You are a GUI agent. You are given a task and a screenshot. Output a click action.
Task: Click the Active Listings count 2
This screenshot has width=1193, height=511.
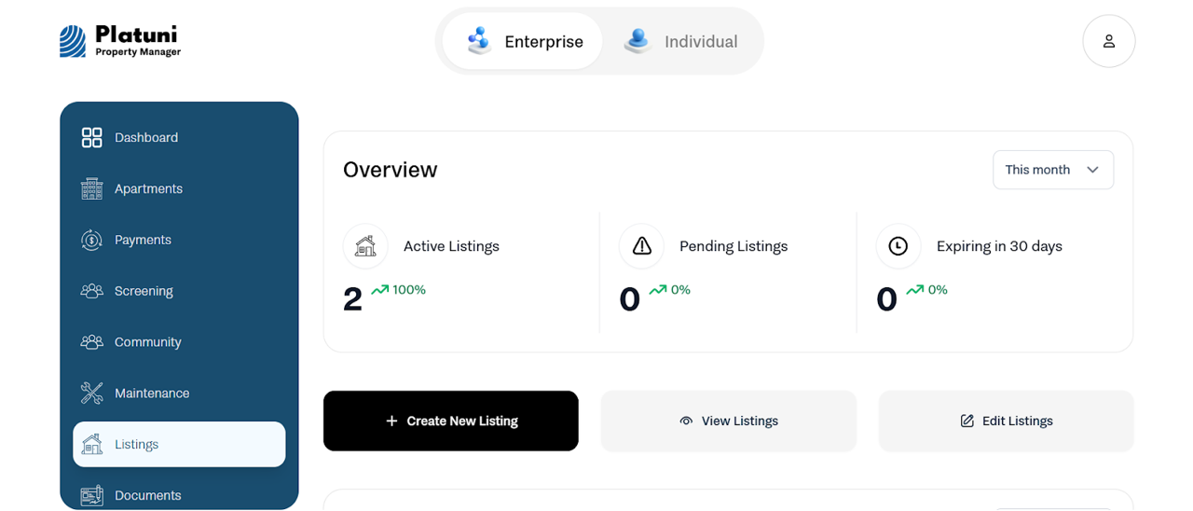click(352, 299)
